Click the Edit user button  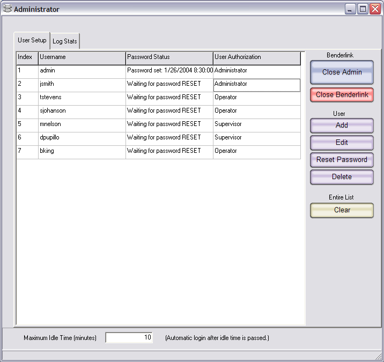tap(342, 143)
